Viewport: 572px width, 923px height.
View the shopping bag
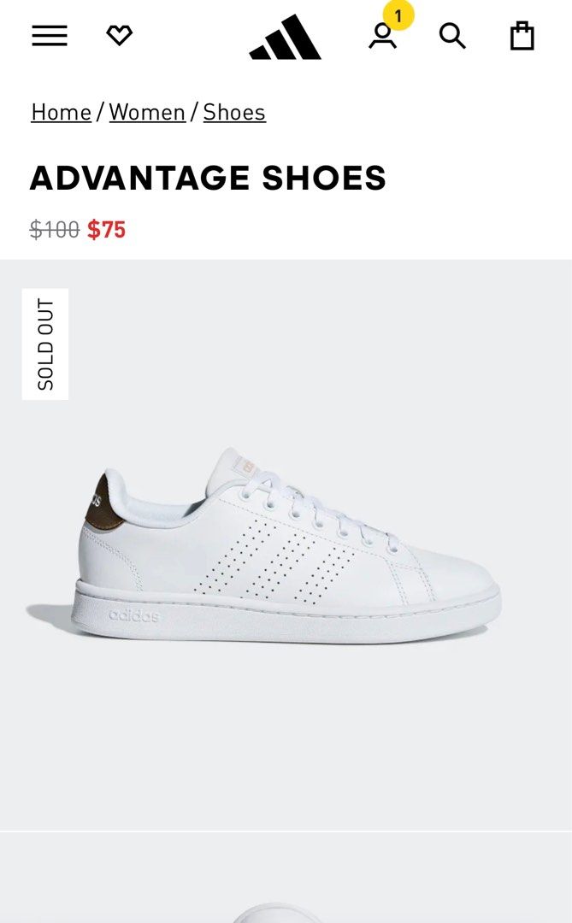(522, 36)
